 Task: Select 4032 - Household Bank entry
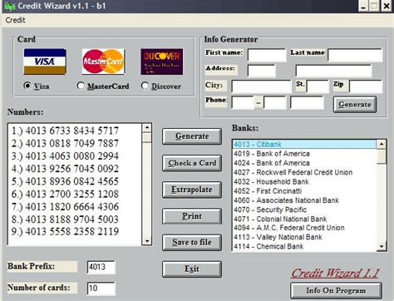click(x=304, y=181)
